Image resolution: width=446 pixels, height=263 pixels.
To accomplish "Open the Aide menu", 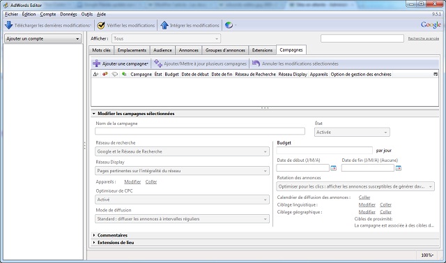I will coord(101,14).
